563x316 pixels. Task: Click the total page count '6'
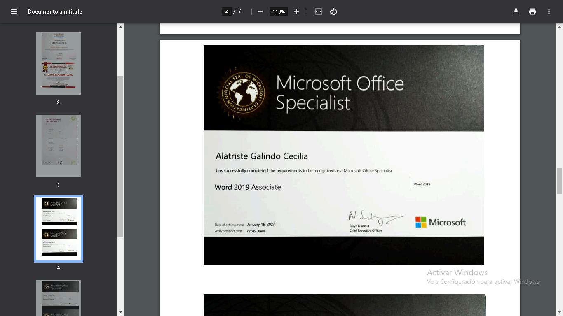[x=240, y=12]
